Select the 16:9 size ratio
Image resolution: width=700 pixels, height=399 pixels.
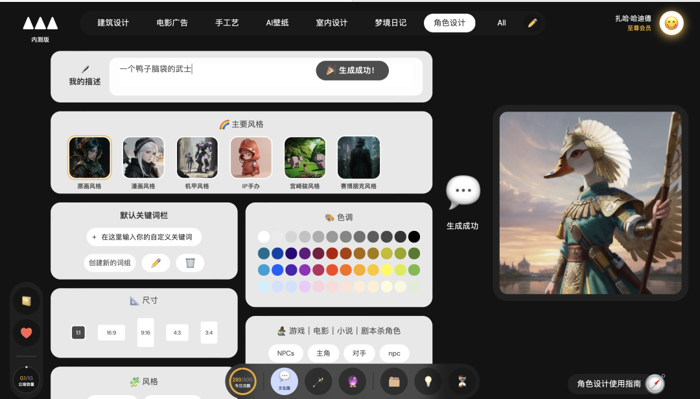(x=111, y=332)
